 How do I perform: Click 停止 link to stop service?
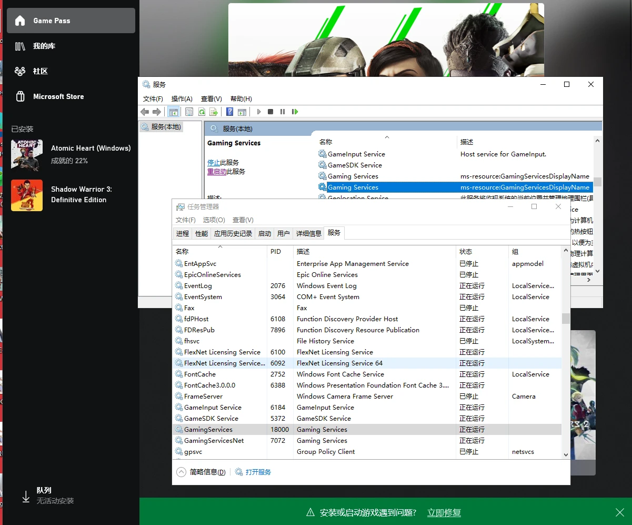coord(214,162)
